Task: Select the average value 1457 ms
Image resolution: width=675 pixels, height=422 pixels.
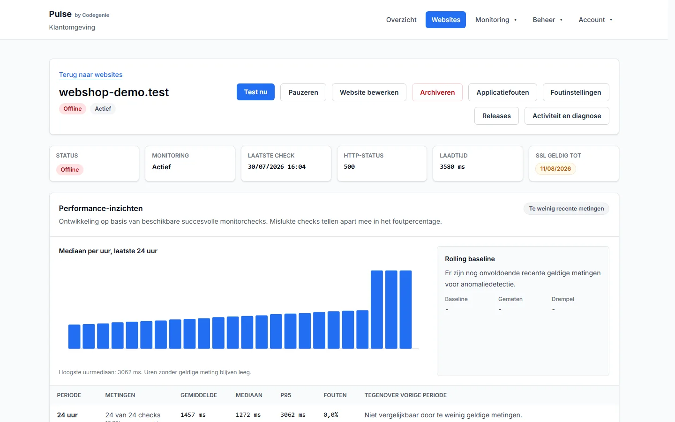Action: pyautogui.click(x=193, y=415)
